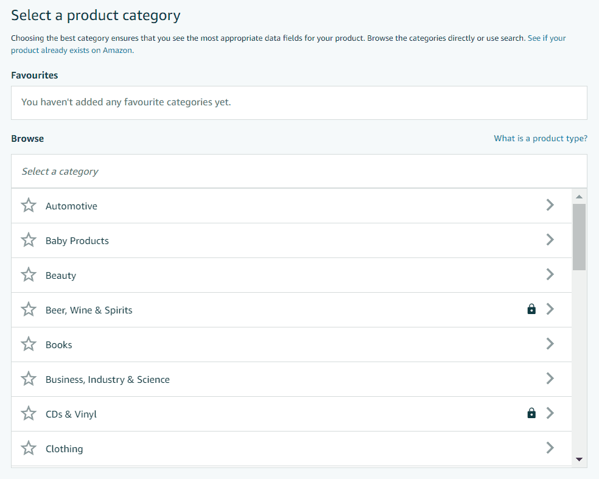Click the lock icon beside Beer, Wine & Spirits
Viewport: 599px width, 479px height.
[x=531, y=309]
